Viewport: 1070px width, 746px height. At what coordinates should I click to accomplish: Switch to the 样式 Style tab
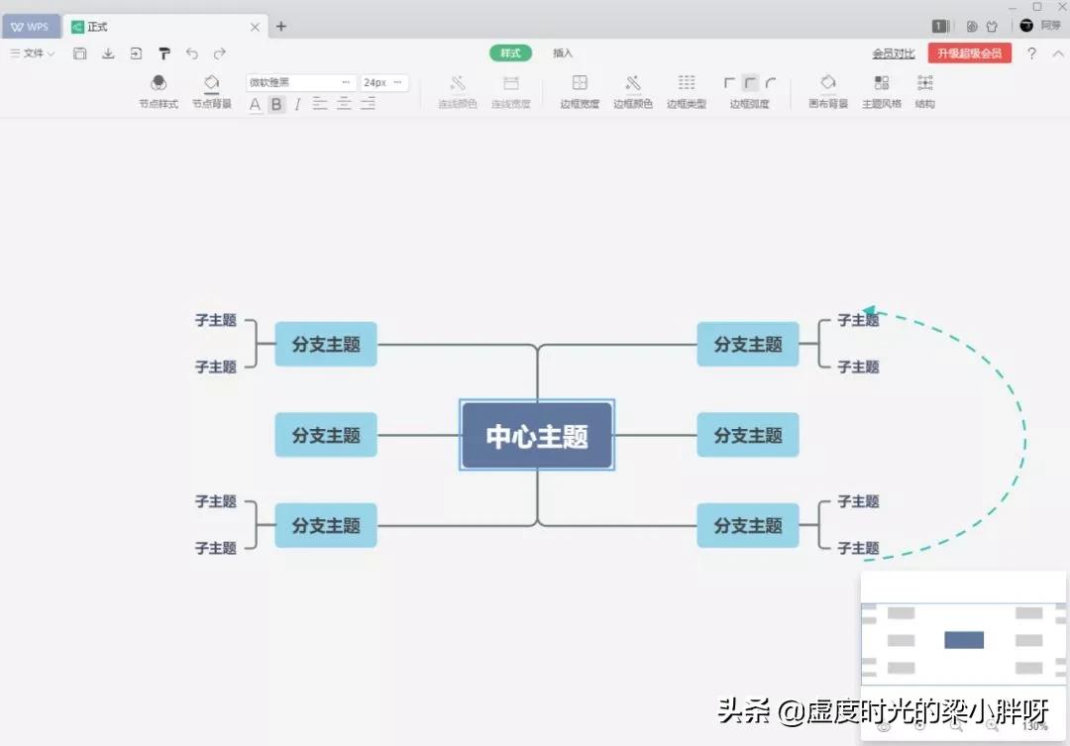point(509,53)
